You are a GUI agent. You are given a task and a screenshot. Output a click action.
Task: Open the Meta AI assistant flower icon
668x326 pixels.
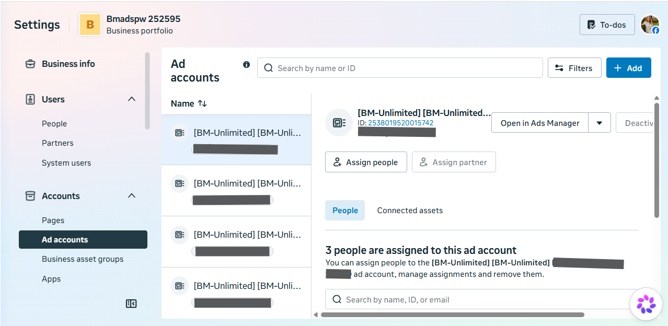[x=646, y=304]
